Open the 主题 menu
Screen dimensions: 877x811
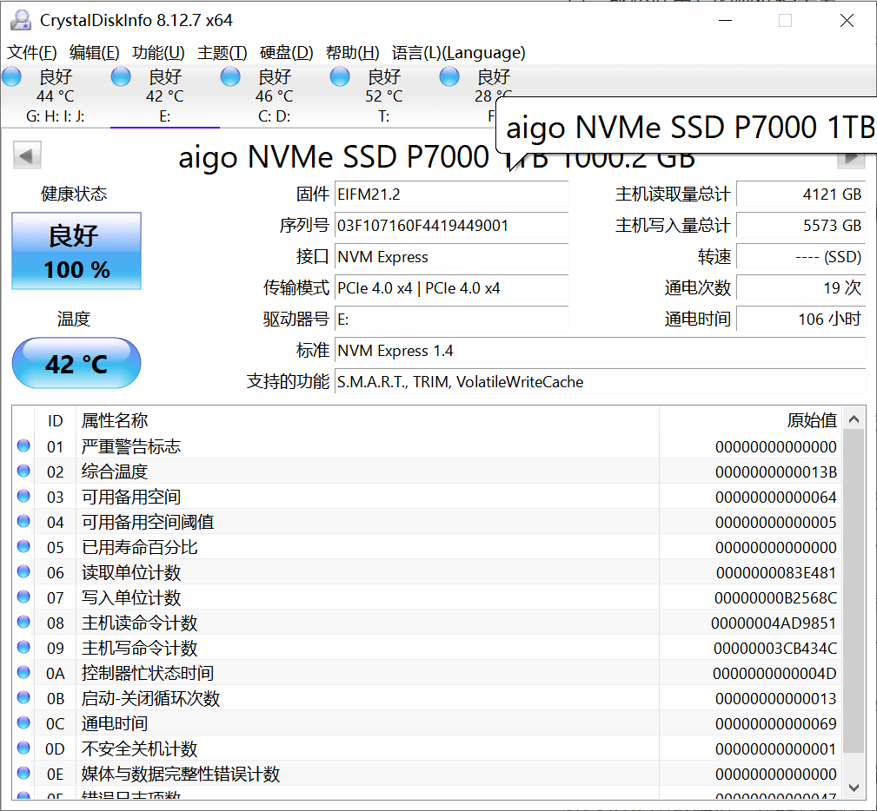pos(222,52)
